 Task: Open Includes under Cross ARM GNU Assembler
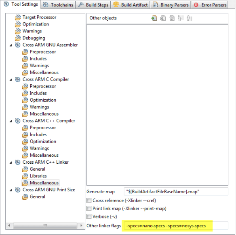pyautogui.click(x=38, y=59)
